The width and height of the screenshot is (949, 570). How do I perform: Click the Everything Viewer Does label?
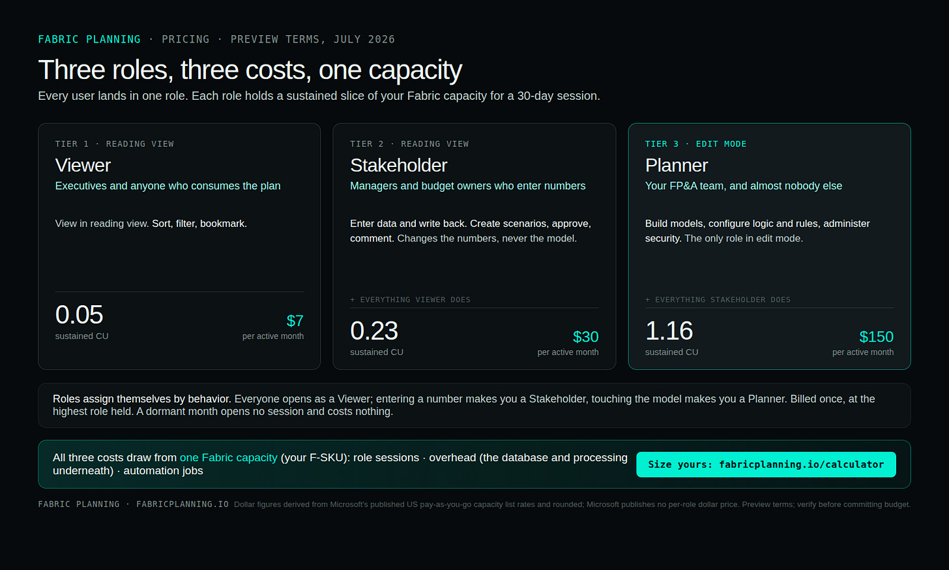pyautogui.click(x=410, y=299)
